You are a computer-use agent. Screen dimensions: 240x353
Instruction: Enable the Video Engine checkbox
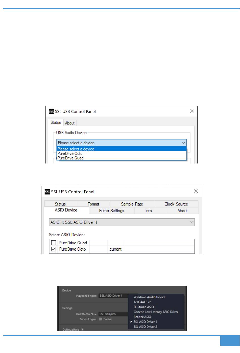point(101,319)
